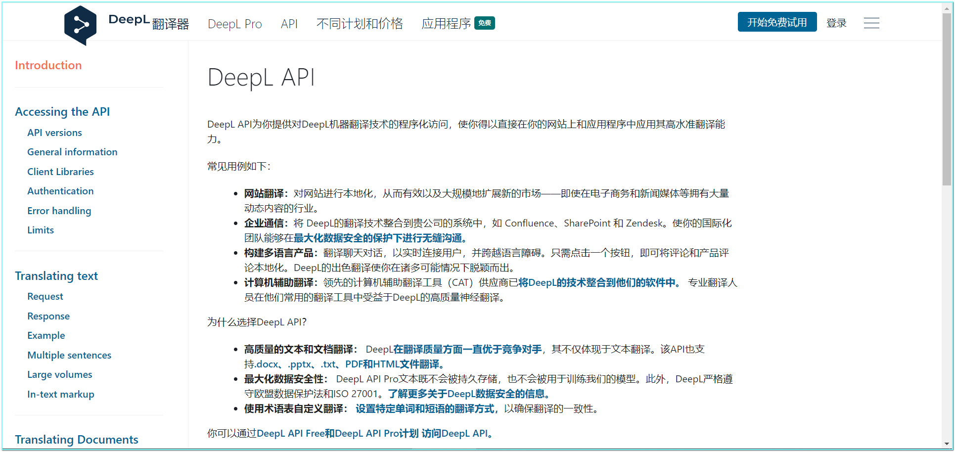Click the 开始免费试用 button
The height and width of the screenshot is (452, 955).
click(x=777, y=22)
